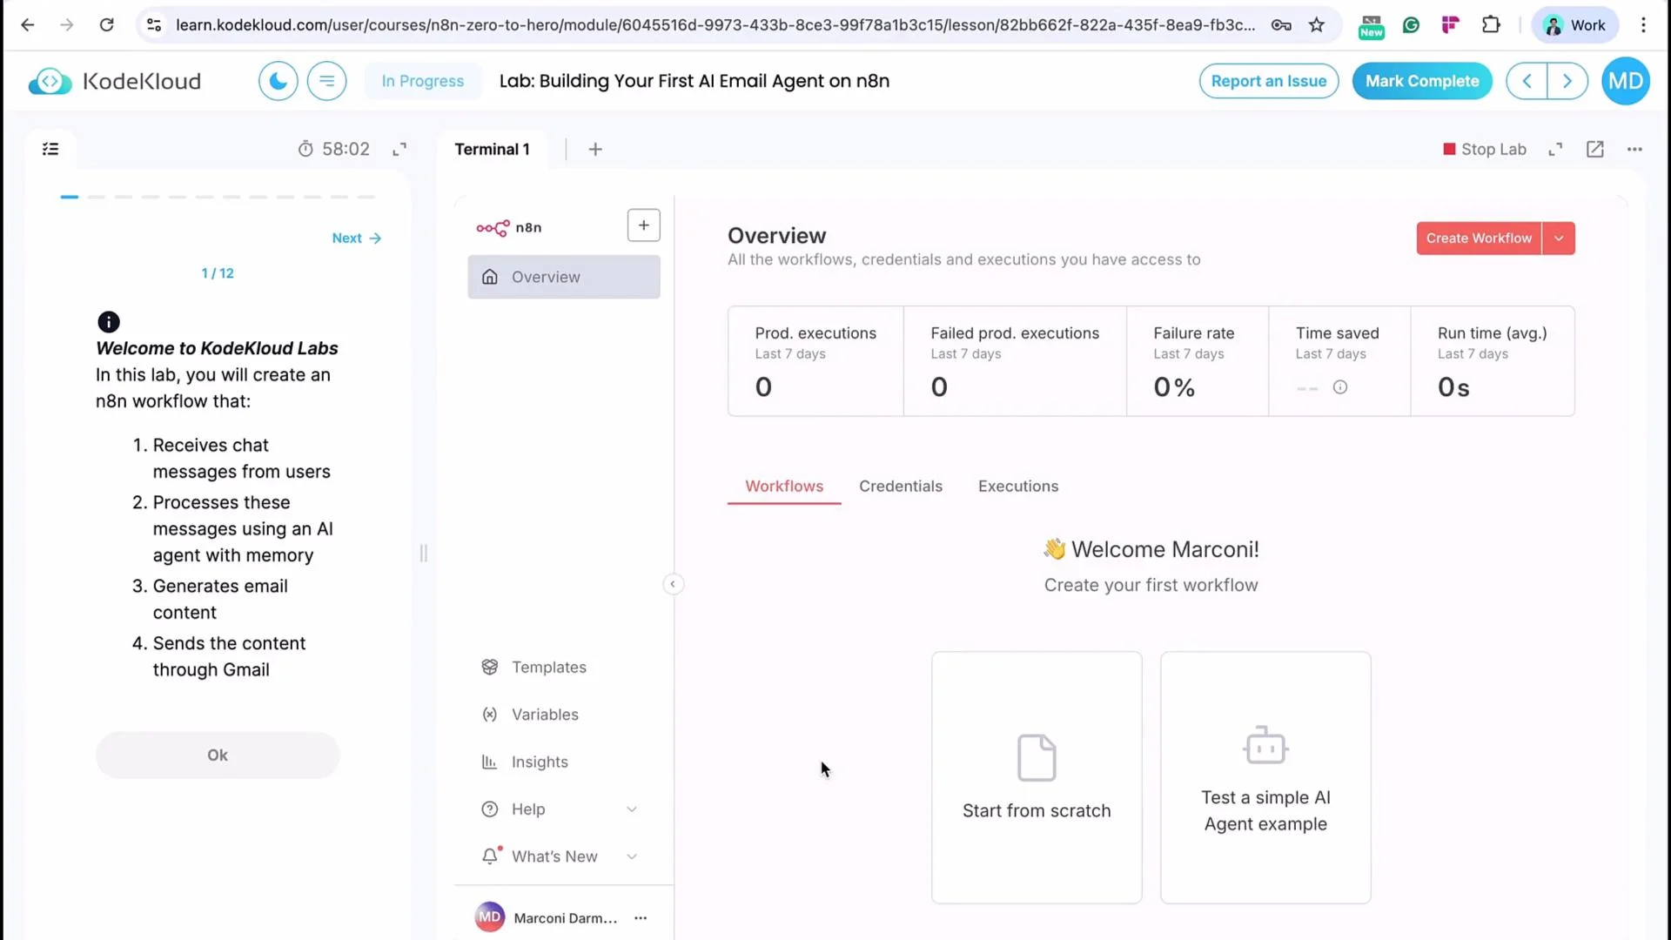This screenshot has width=1671, height=940.
Task: Click the browser address bar URL
Action: (715, 25)
